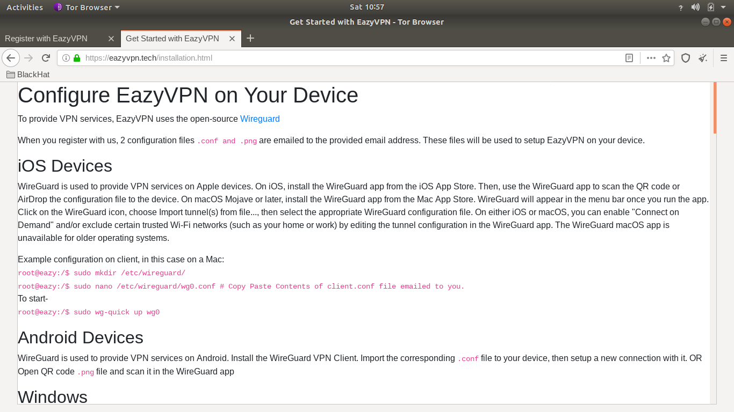The image size is (734, 412).
Task: Open the Activities overview
Action: click(x=25, y=7)
